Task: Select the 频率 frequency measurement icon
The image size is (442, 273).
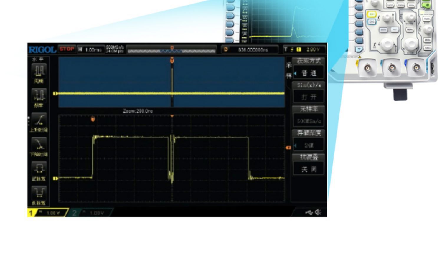Action: pyautogui.click(x=39, y=96)
